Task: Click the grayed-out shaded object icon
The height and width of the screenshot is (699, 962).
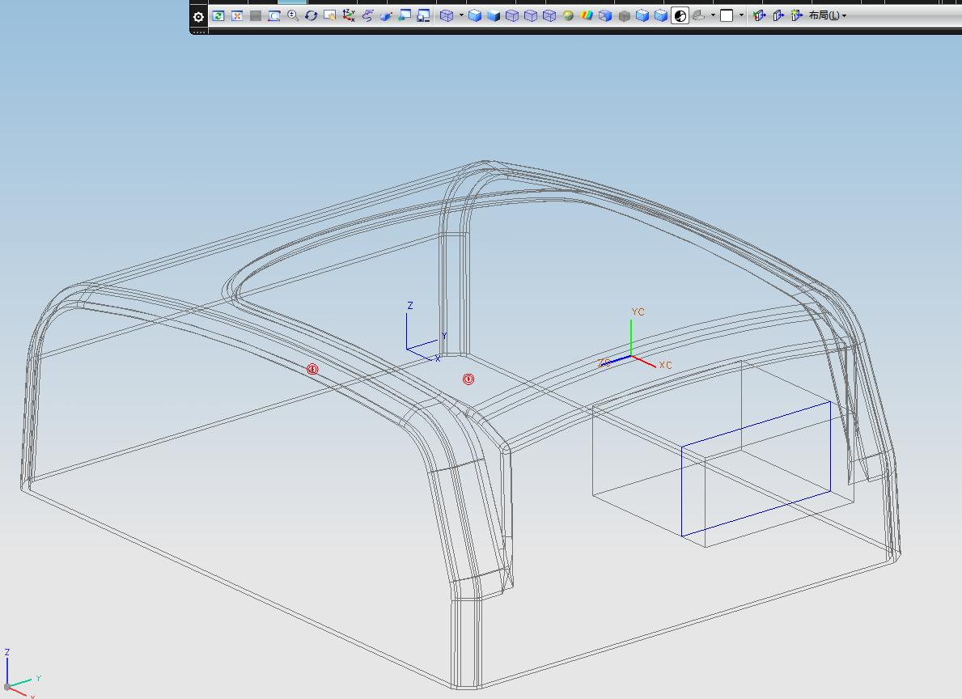Action: (x=698, y=16)
